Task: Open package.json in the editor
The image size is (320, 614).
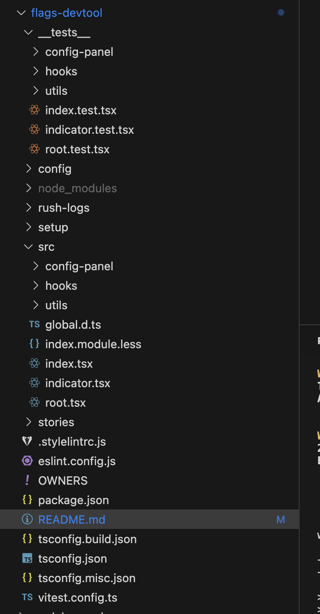Action: click(x=74, y=500)
